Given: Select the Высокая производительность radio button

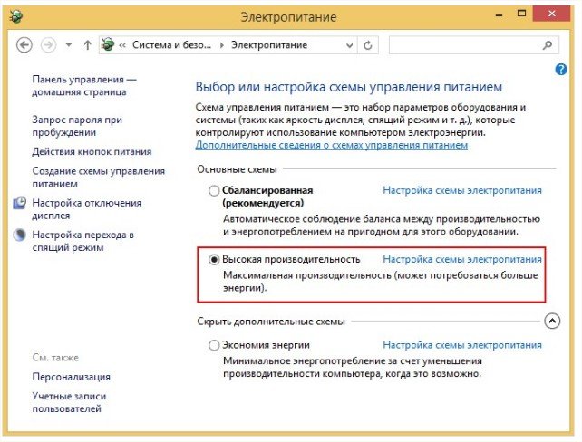Looking at the screenshot, I should click(x=214, y=259).
